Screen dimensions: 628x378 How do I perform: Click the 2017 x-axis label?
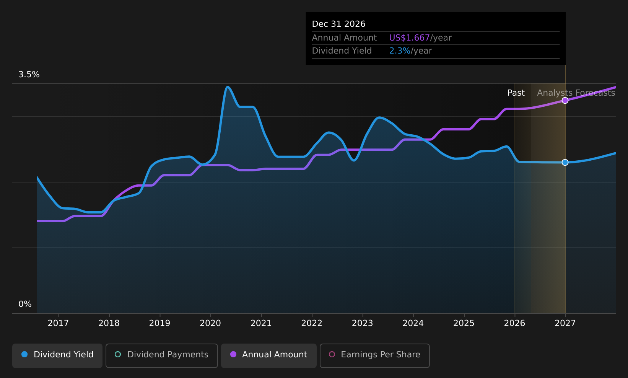(x=58, y=323)
